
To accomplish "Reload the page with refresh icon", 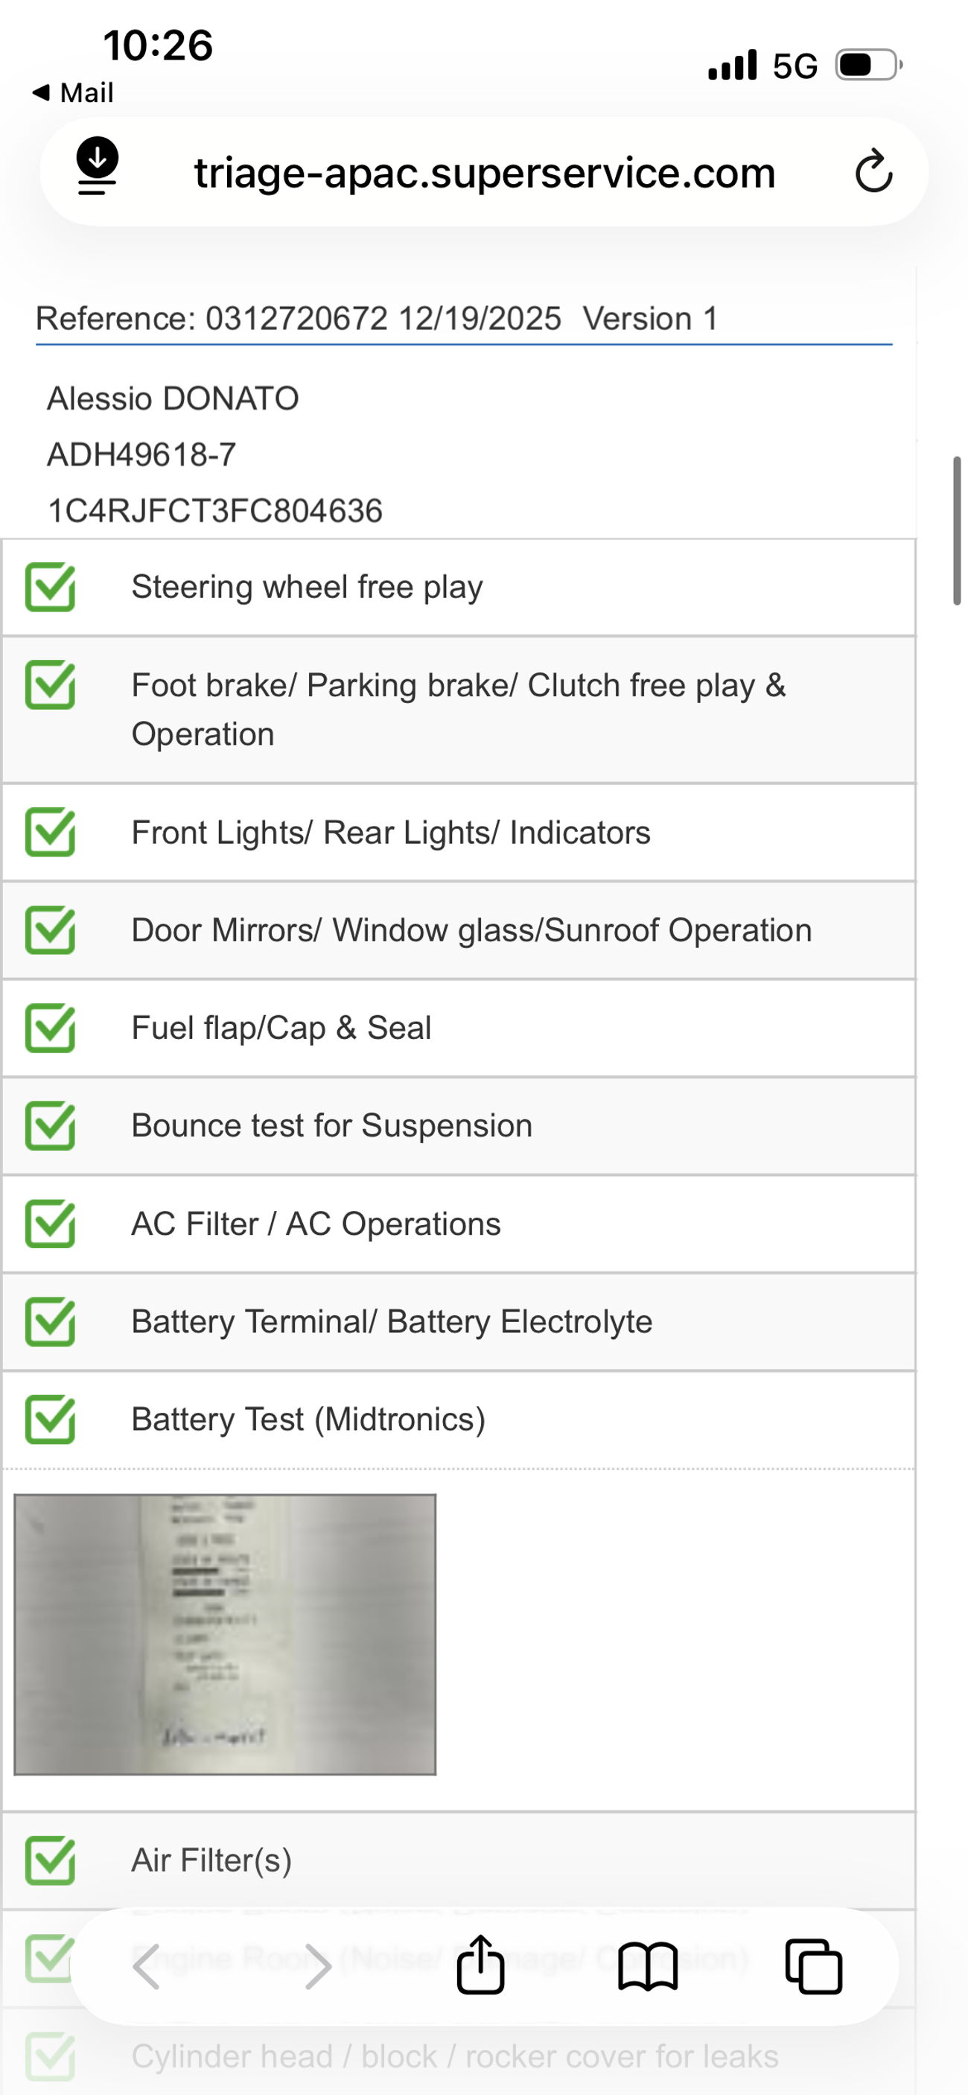I will pyautogui.click(x=873, y=171).
